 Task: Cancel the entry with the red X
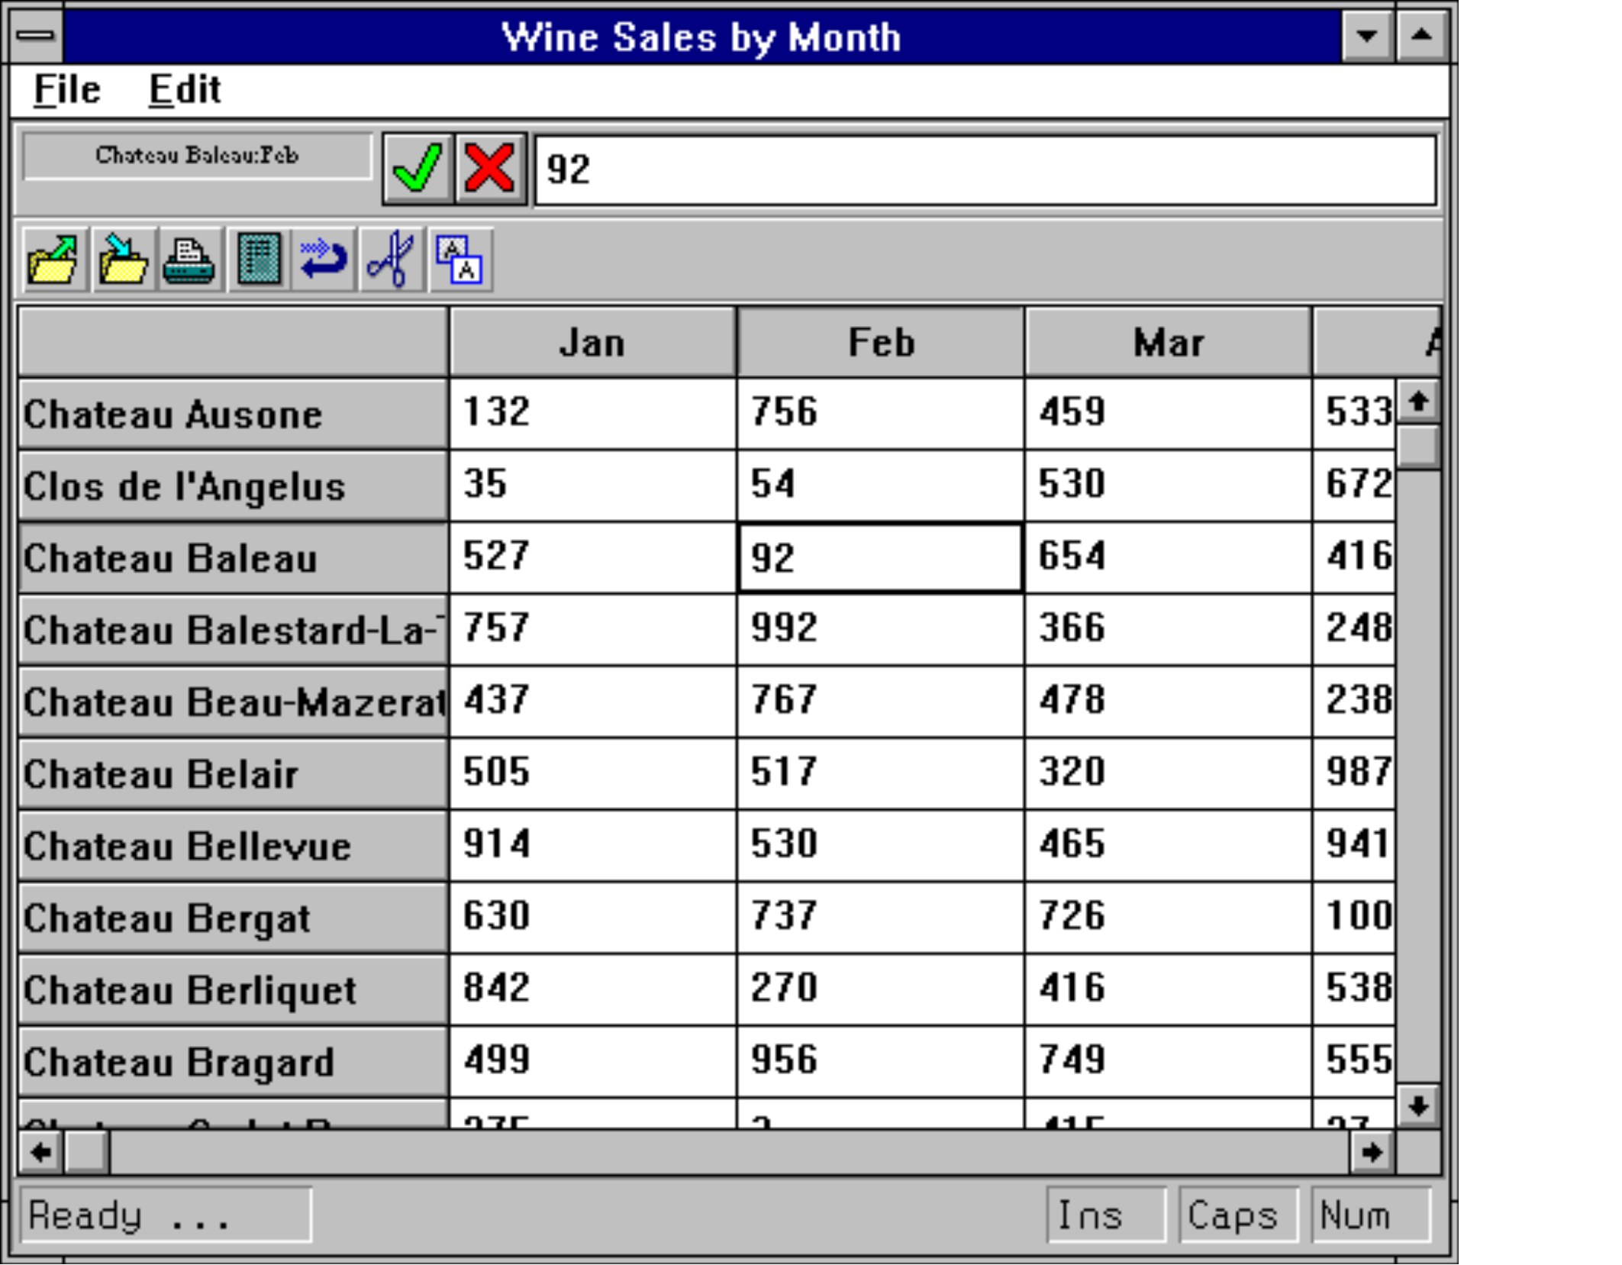click(x=489, y=169)
